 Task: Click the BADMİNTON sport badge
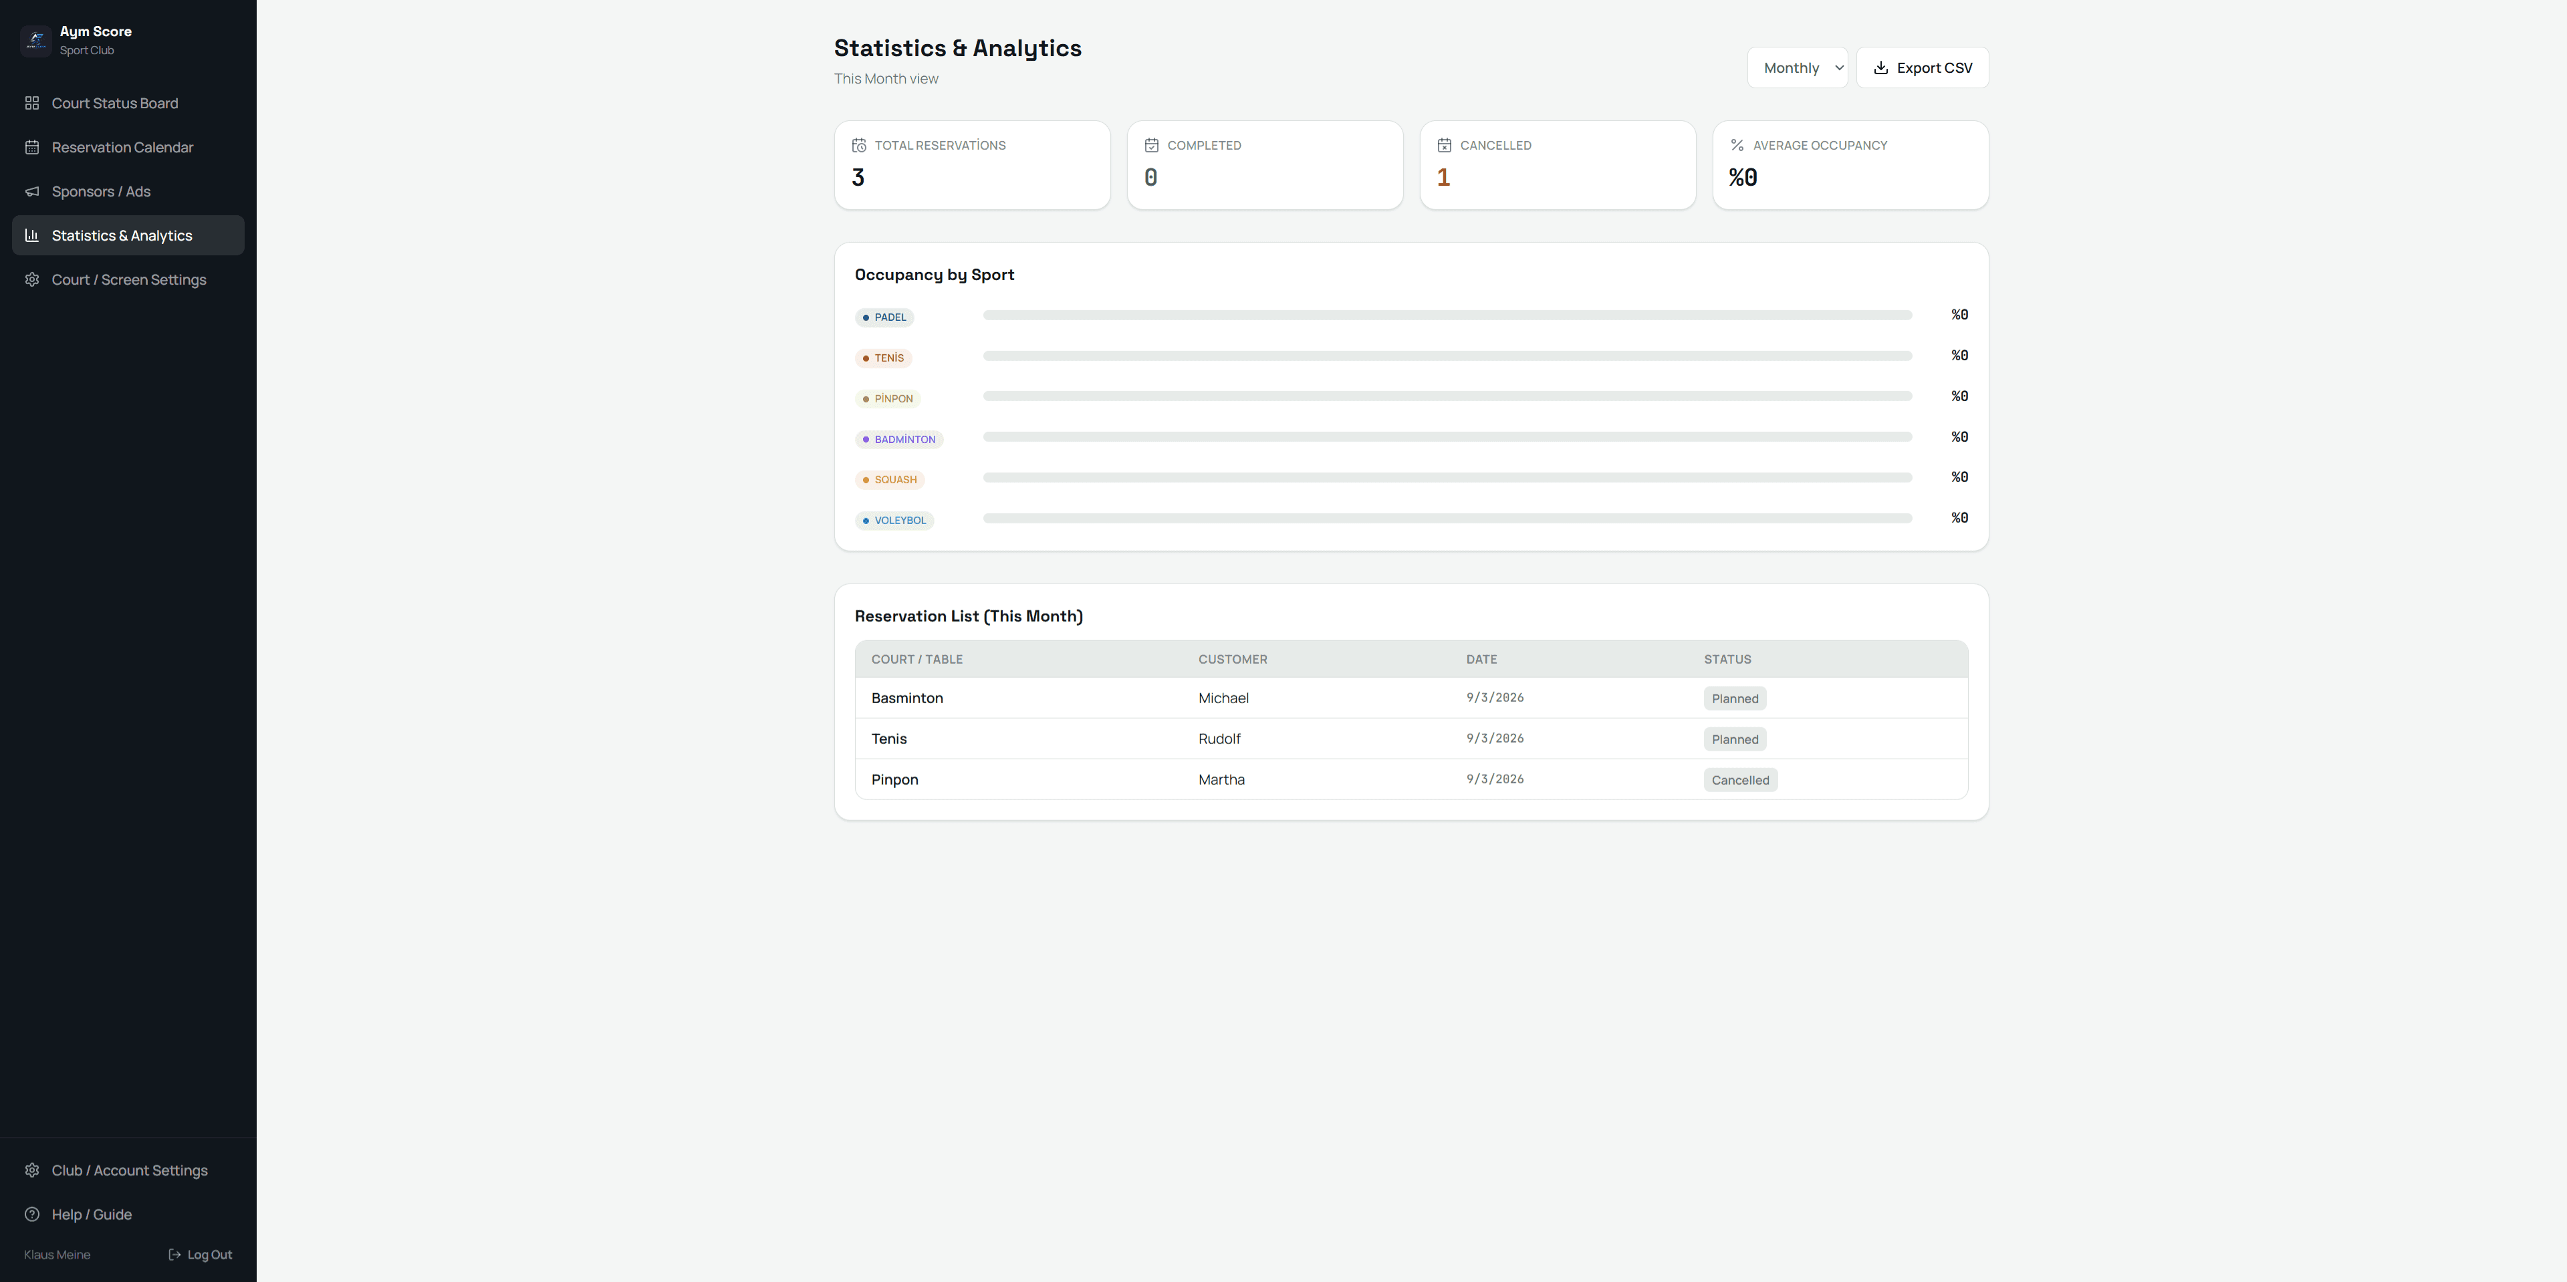[x=899, y=439]
